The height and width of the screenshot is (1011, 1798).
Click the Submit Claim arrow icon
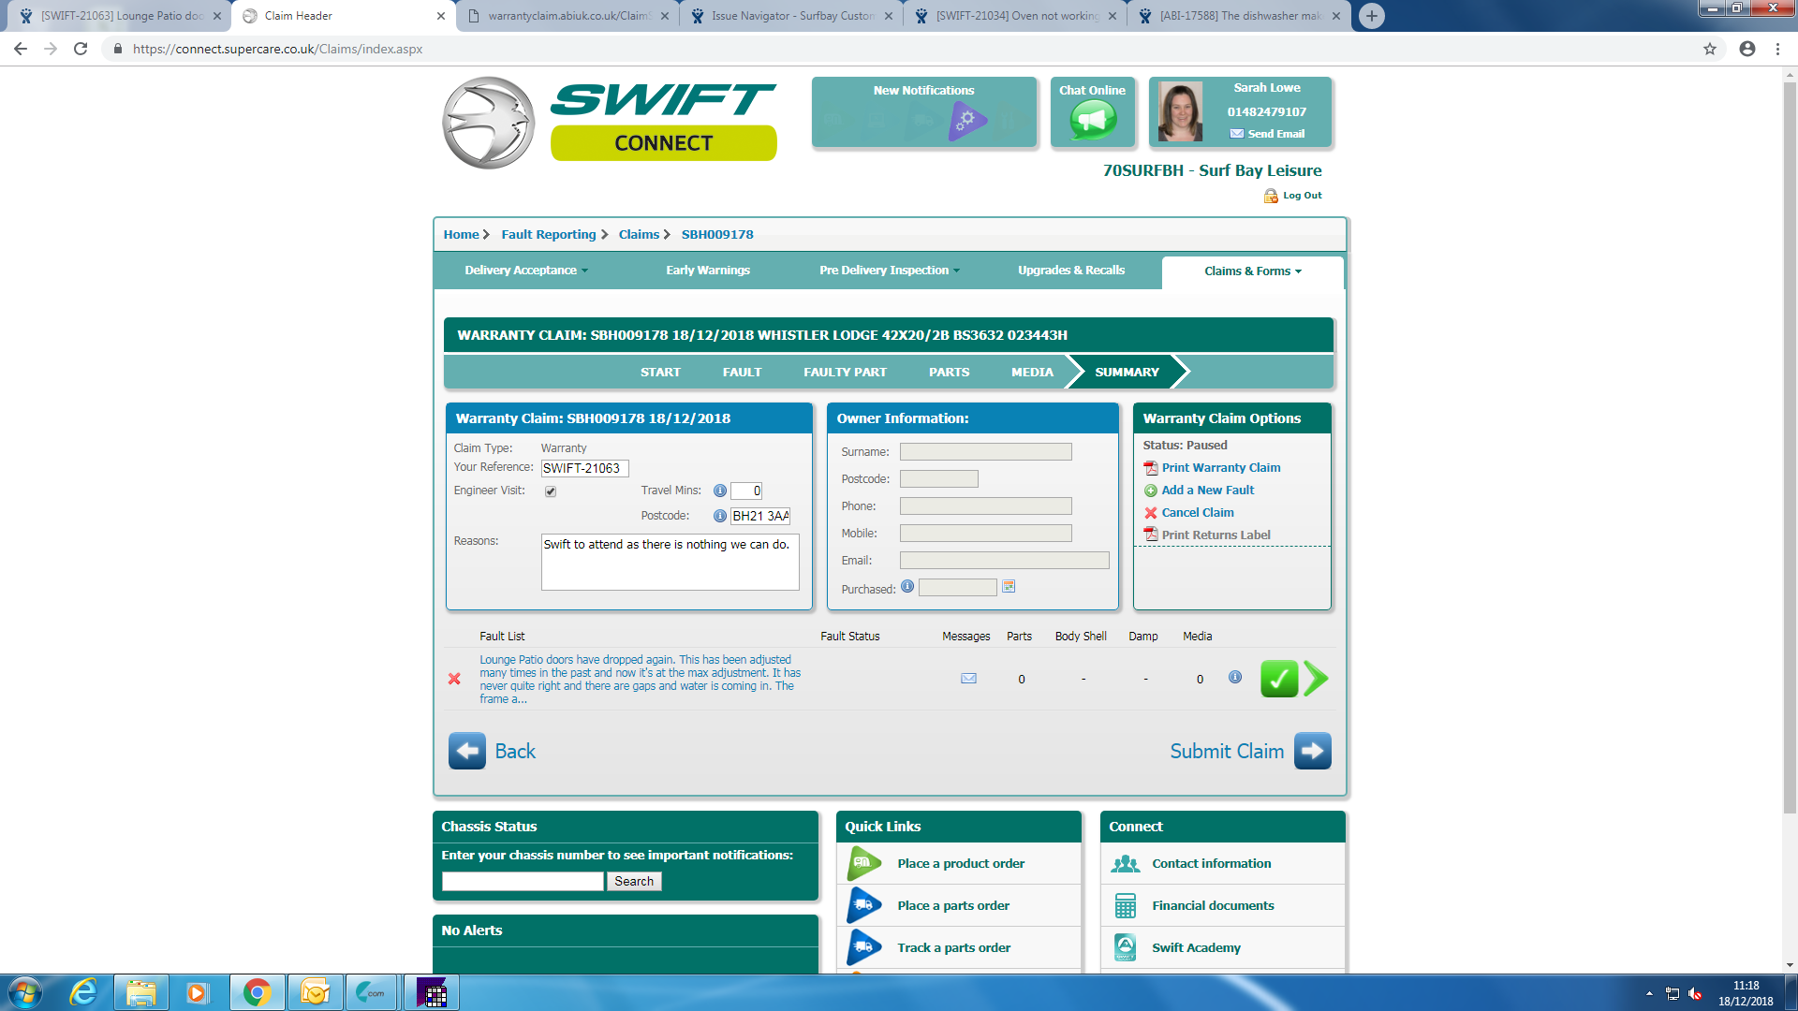click(1312, 751)
